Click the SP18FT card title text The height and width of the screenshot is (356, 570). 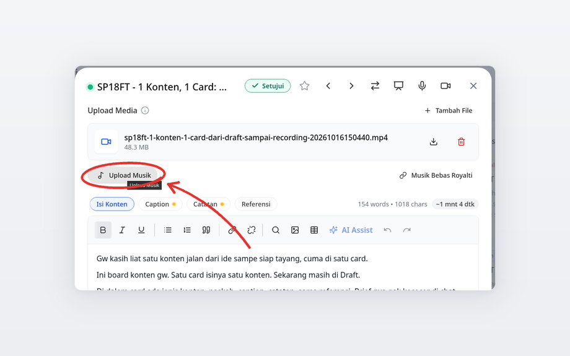point(162,87)
